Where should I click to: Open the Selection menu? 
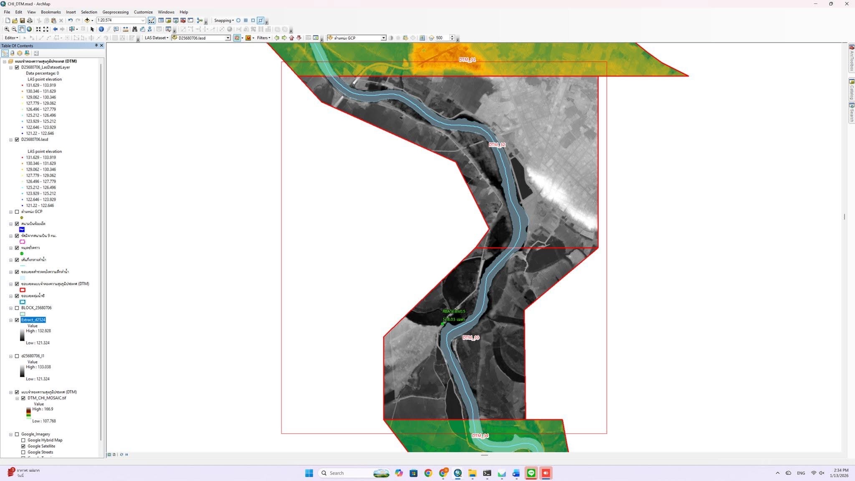[x=89, y=12]
